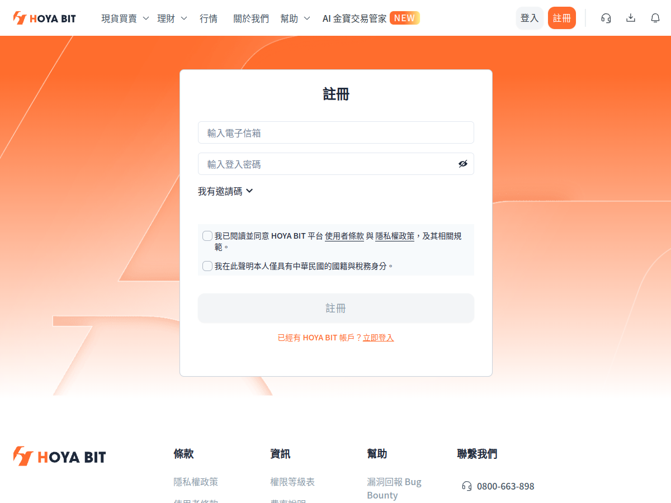Screen dimensions: 671x503
Task: Check the ROC nationality declaration checkbox
Action: click(207, 266)
